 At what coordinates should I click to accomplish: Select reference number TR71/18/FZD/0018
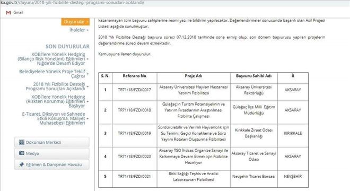(x=134, y=110)
